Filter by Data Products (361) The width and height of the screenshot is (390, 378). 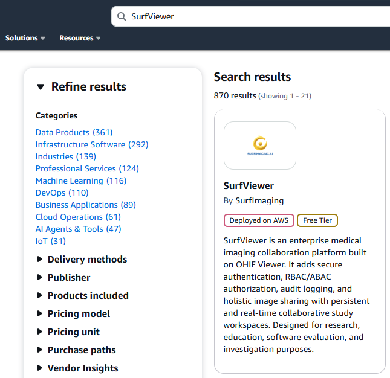(x=74, y=132)
